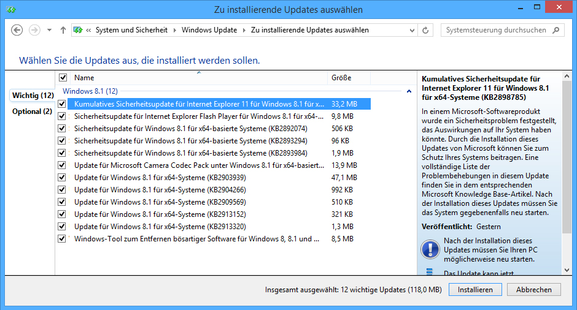Uncheck Windows-Tool zum Entfernen bösartiger Software
Image resolution: width=577 pixels, height=310 pixels.
click(x=62, y=239)
